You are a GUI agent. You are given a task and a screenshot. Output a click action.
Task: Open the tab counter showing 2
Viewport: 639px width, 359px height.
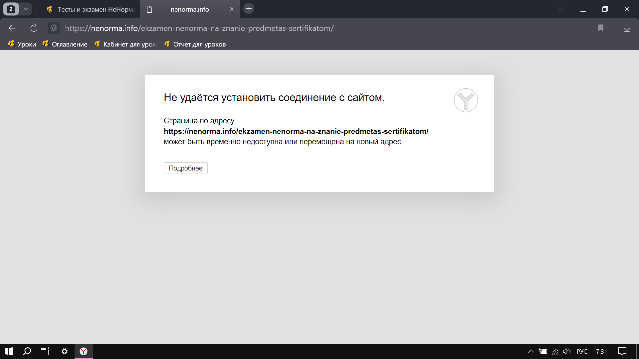[x=11, y=9]
